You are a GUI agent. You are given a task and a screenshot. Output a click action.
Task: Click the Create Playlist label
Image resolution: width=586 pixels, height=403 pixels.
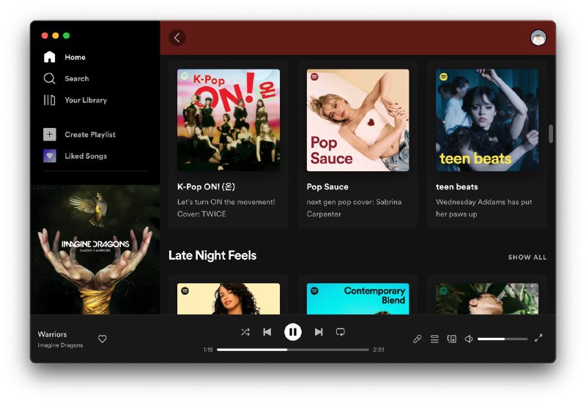(90, 135)
